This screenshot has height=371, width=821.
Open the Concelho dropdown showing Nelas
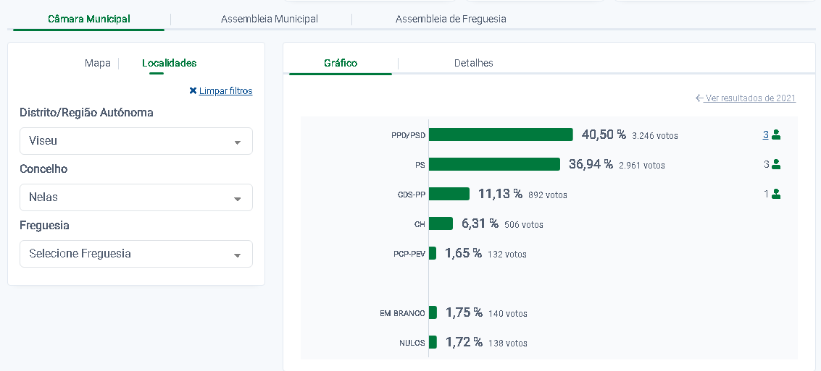(x=136, y=197)
